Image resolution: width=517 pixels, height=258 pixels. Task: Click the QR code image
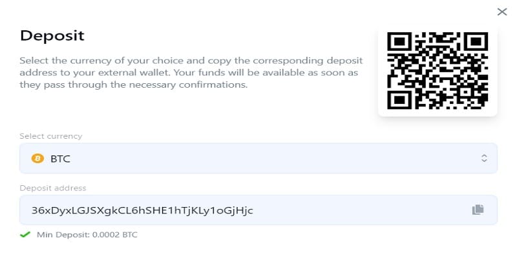438,70
